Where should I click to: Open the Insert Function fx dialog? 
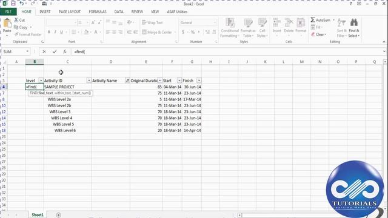pos(65,51)
